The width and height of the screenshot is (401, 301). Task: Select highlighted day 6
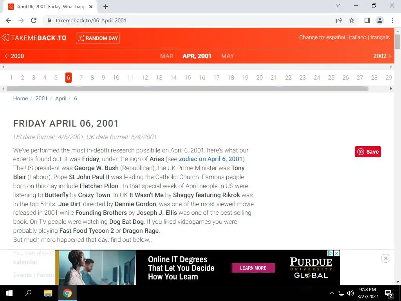[68, 78]
